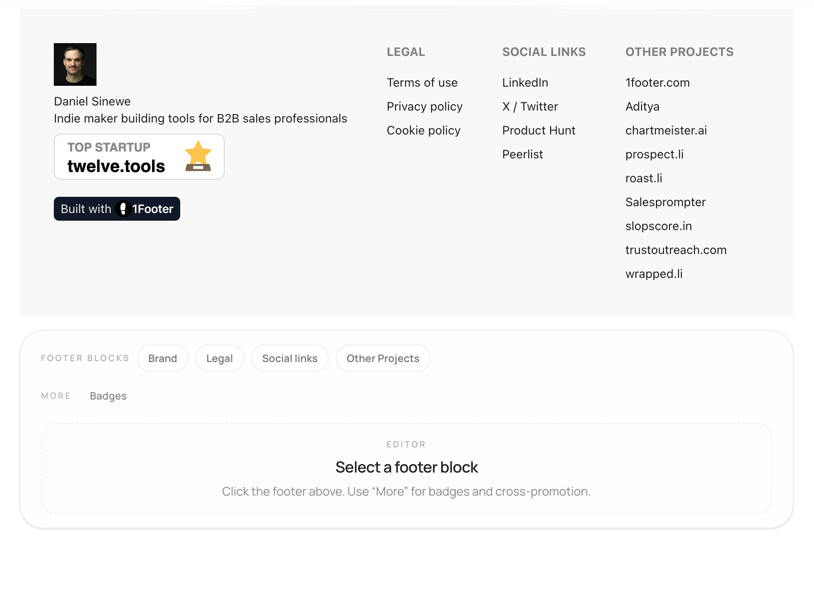
Task: Open Badges under More
Action: [108, 396]
